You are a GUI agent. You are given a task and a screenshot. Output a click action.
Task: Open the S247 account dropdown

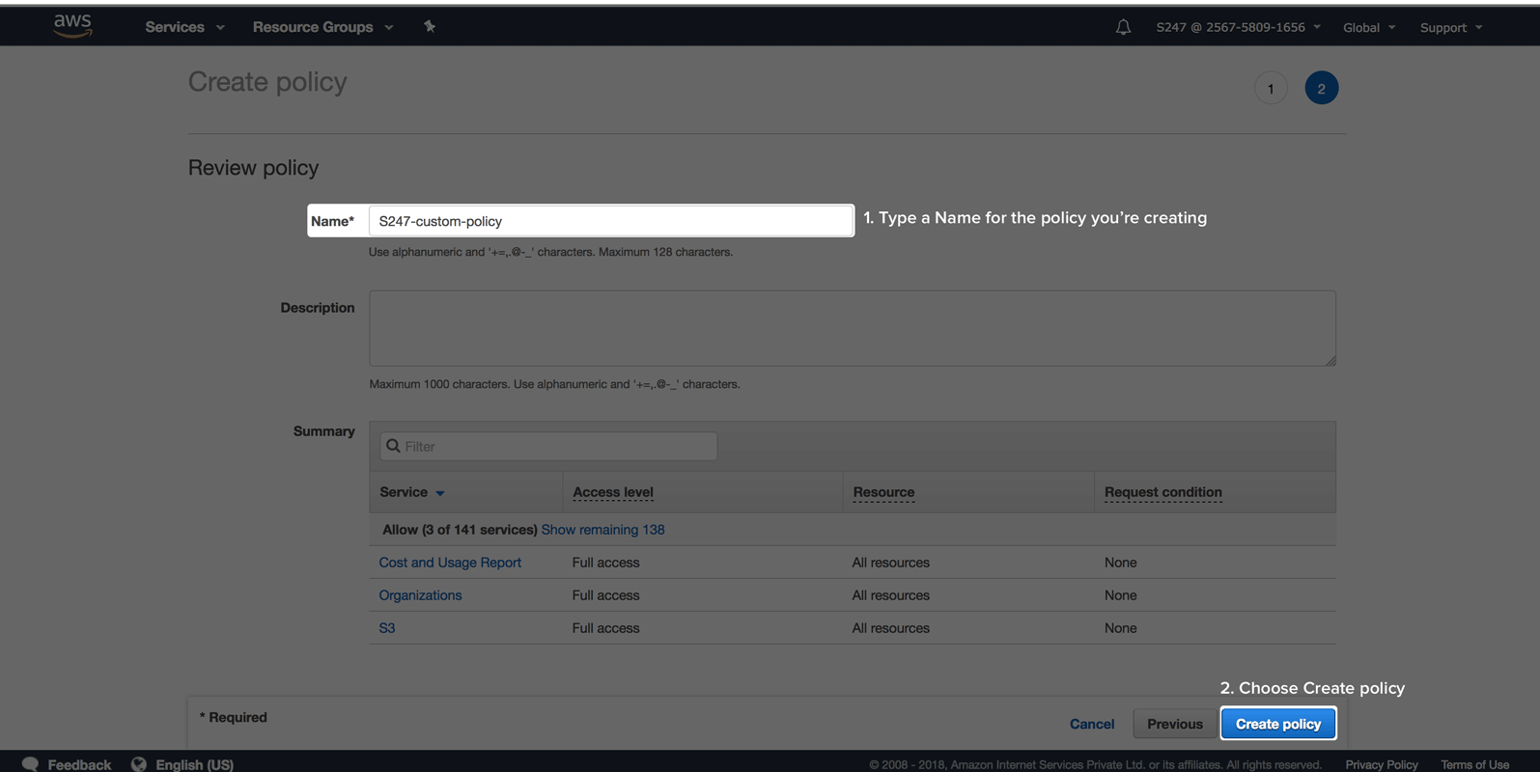coord(1238,27)
